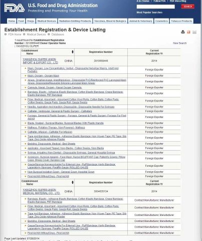Open Cannula, Nasal, Oxygen listing
Image resolution: width=202 pixels, height=241 pixels.
[55, 87]
